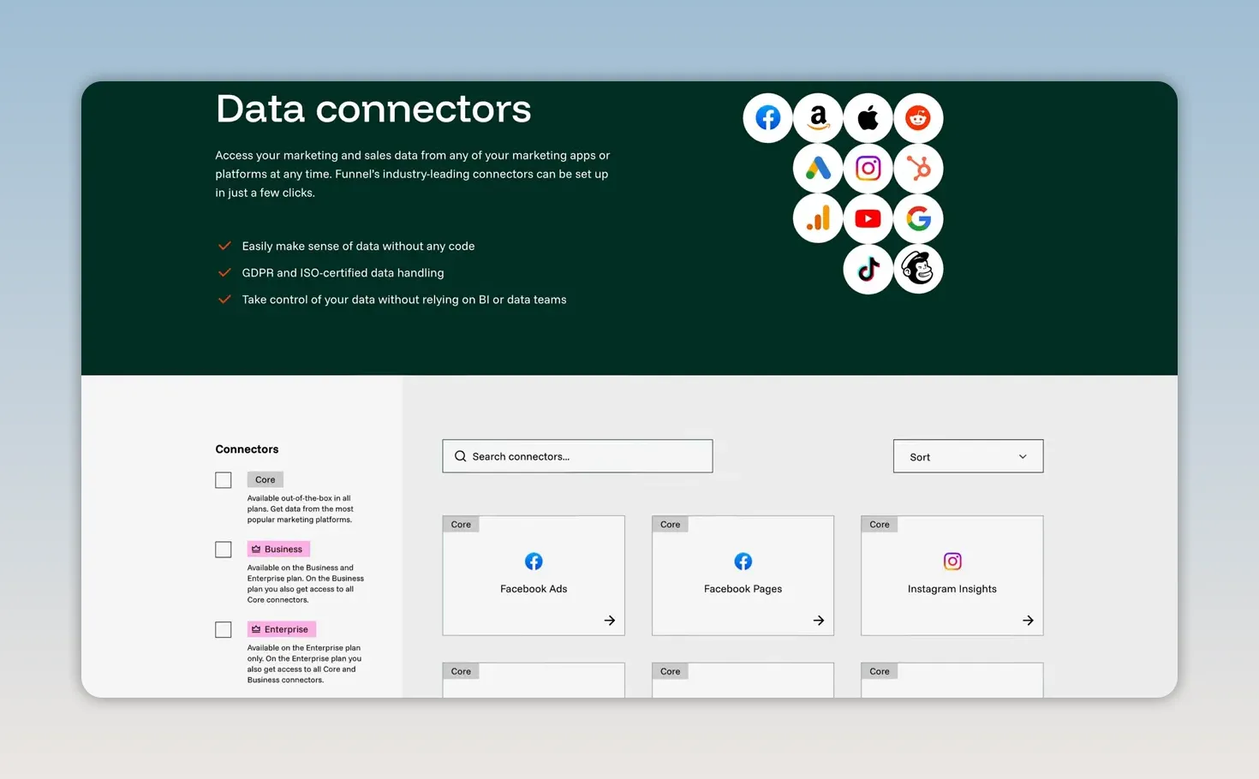The height and width of the screenshot is (779, 1259).
Task: Click "GDPR and ISO-certified data handling" text
Action: 343,273
